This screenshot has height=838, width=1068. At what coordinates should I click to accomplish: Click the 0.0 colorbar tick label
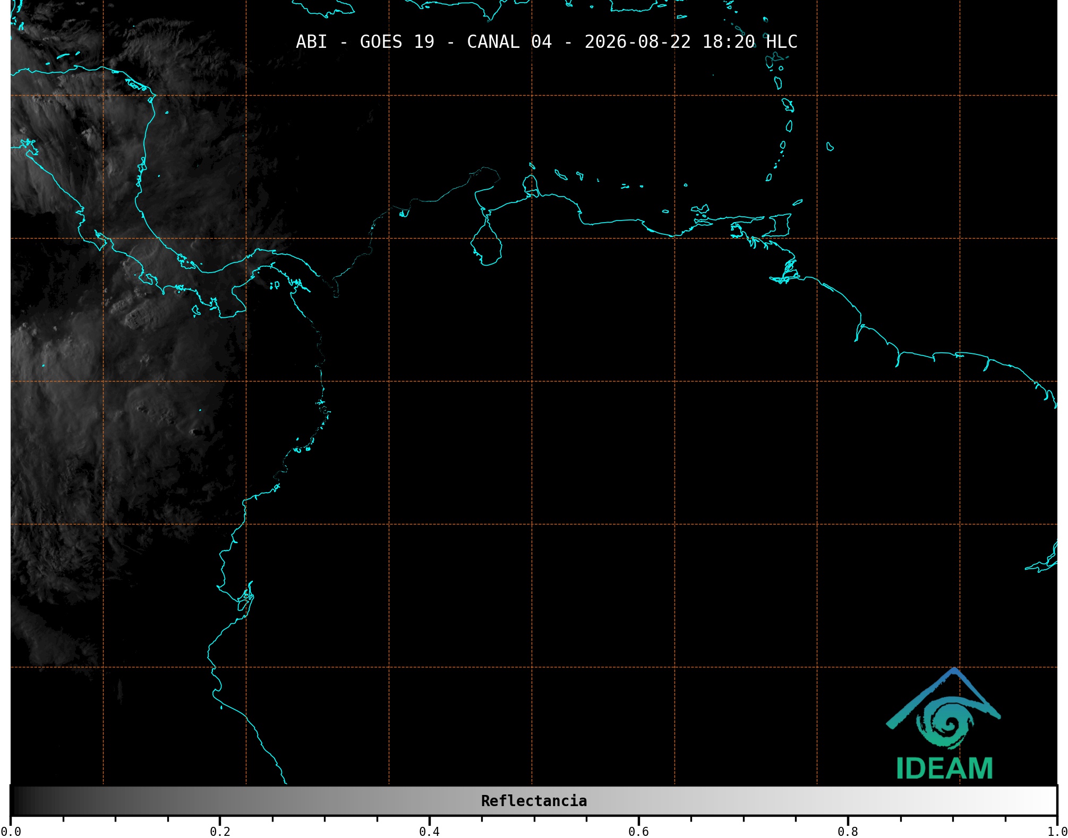point(11,832)
